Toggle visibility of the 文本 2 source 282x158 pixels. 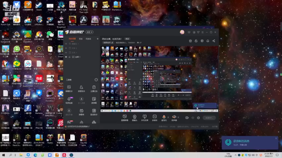pyautogui.click(x=66, y=48)
